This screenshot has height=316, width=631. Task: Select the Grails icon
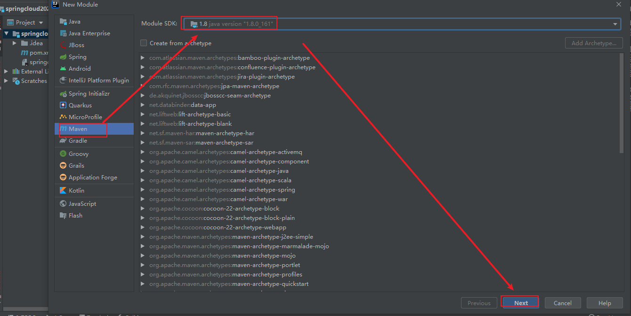coord(63,166)
